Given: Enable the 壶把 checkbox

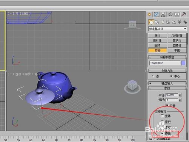Looking at the screenshot, I should point(163,122).
